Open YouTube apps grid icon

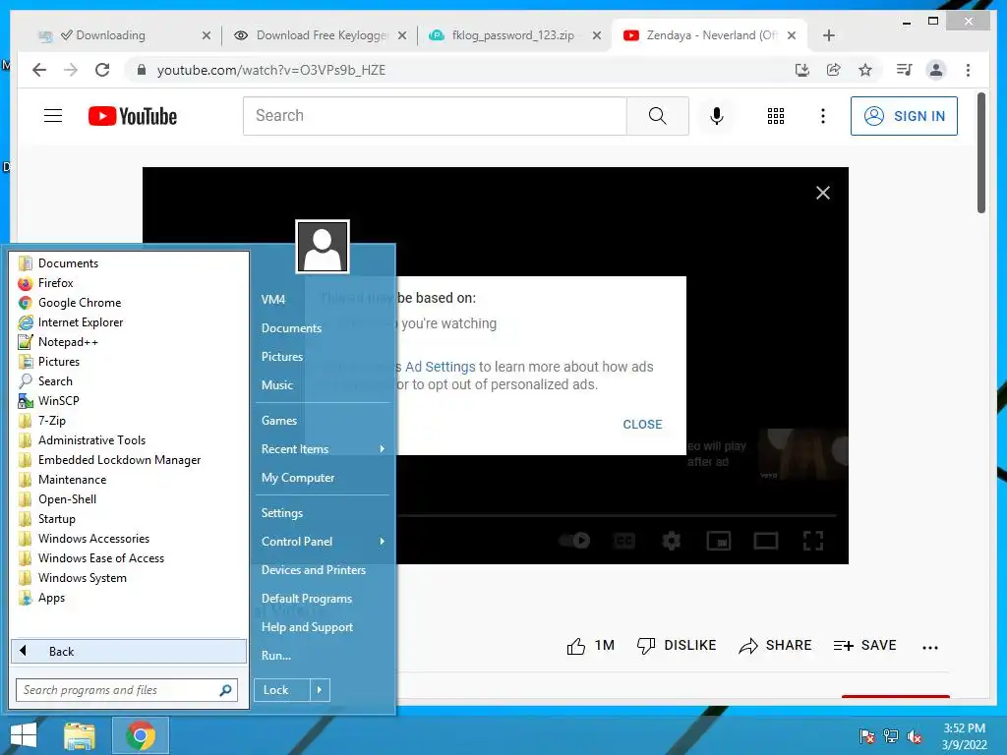tap(776, 116)
